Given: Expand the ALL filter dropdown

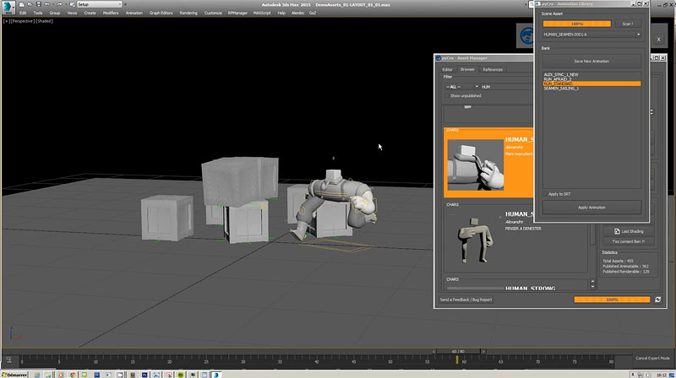Looking at the screenshot, I should pos(461,86).
